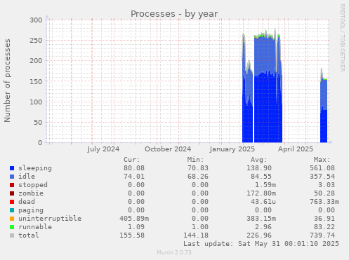Image resolution: width=349 pixels, height=260 pixels.
Task: Click zombie max value 50.28
Action: 324,193
